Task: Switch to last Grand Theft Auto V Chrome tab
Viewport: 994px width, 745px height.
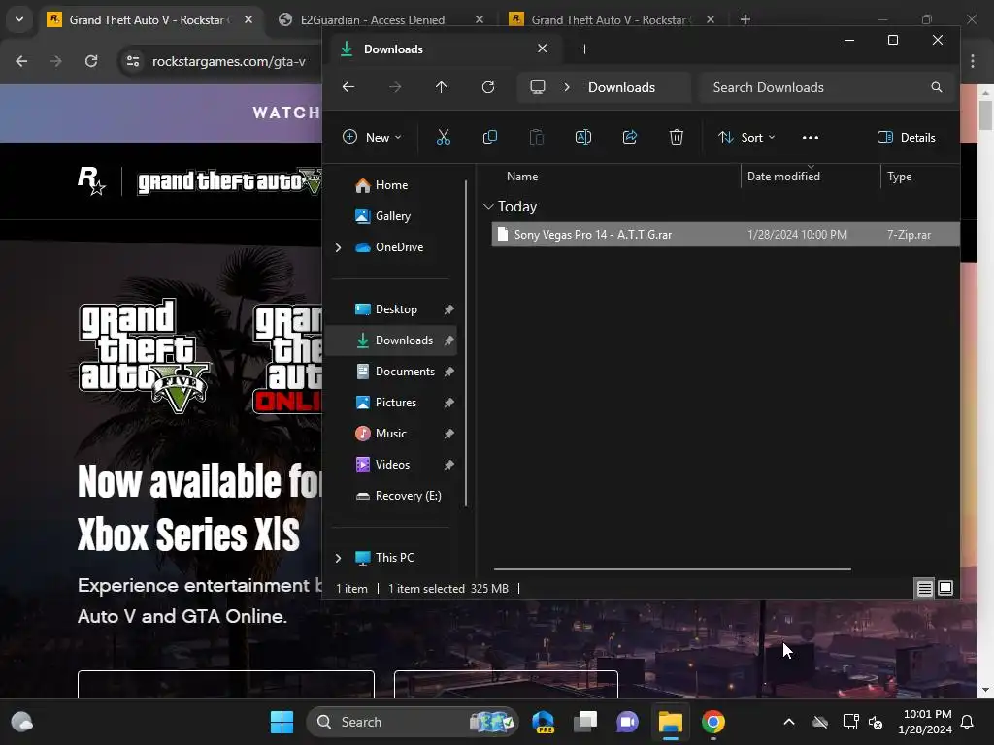Action: 612,19
